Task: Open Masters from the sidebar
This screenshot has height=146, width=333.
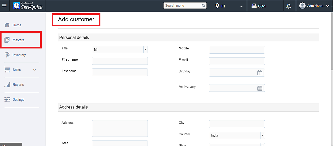Action: coord(18,40)
